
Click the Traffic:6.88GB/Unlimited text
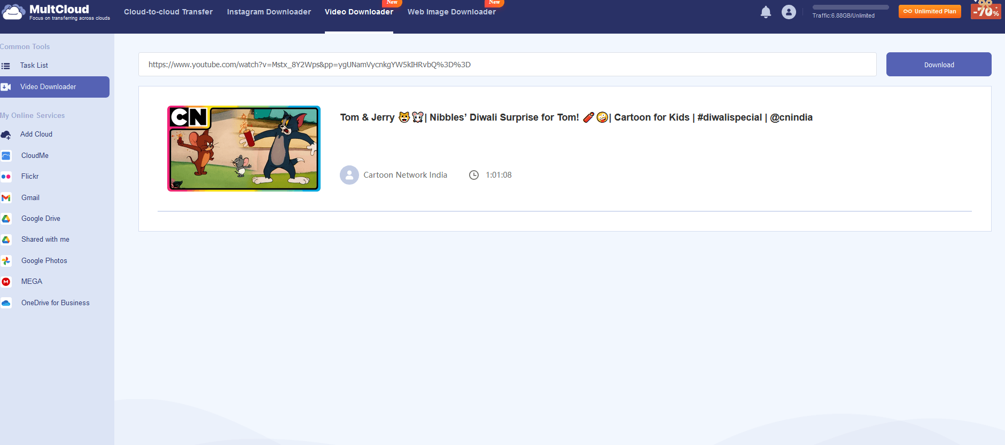click(844, 15)
